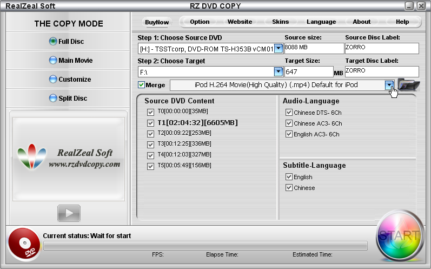Click the RealZeal Soft flower logo
431x269 pixels.
[32, 156]
